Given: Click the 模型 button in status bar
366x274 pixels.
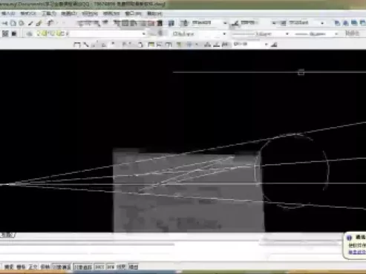Looking at the screenshot, I should (134, 267).
